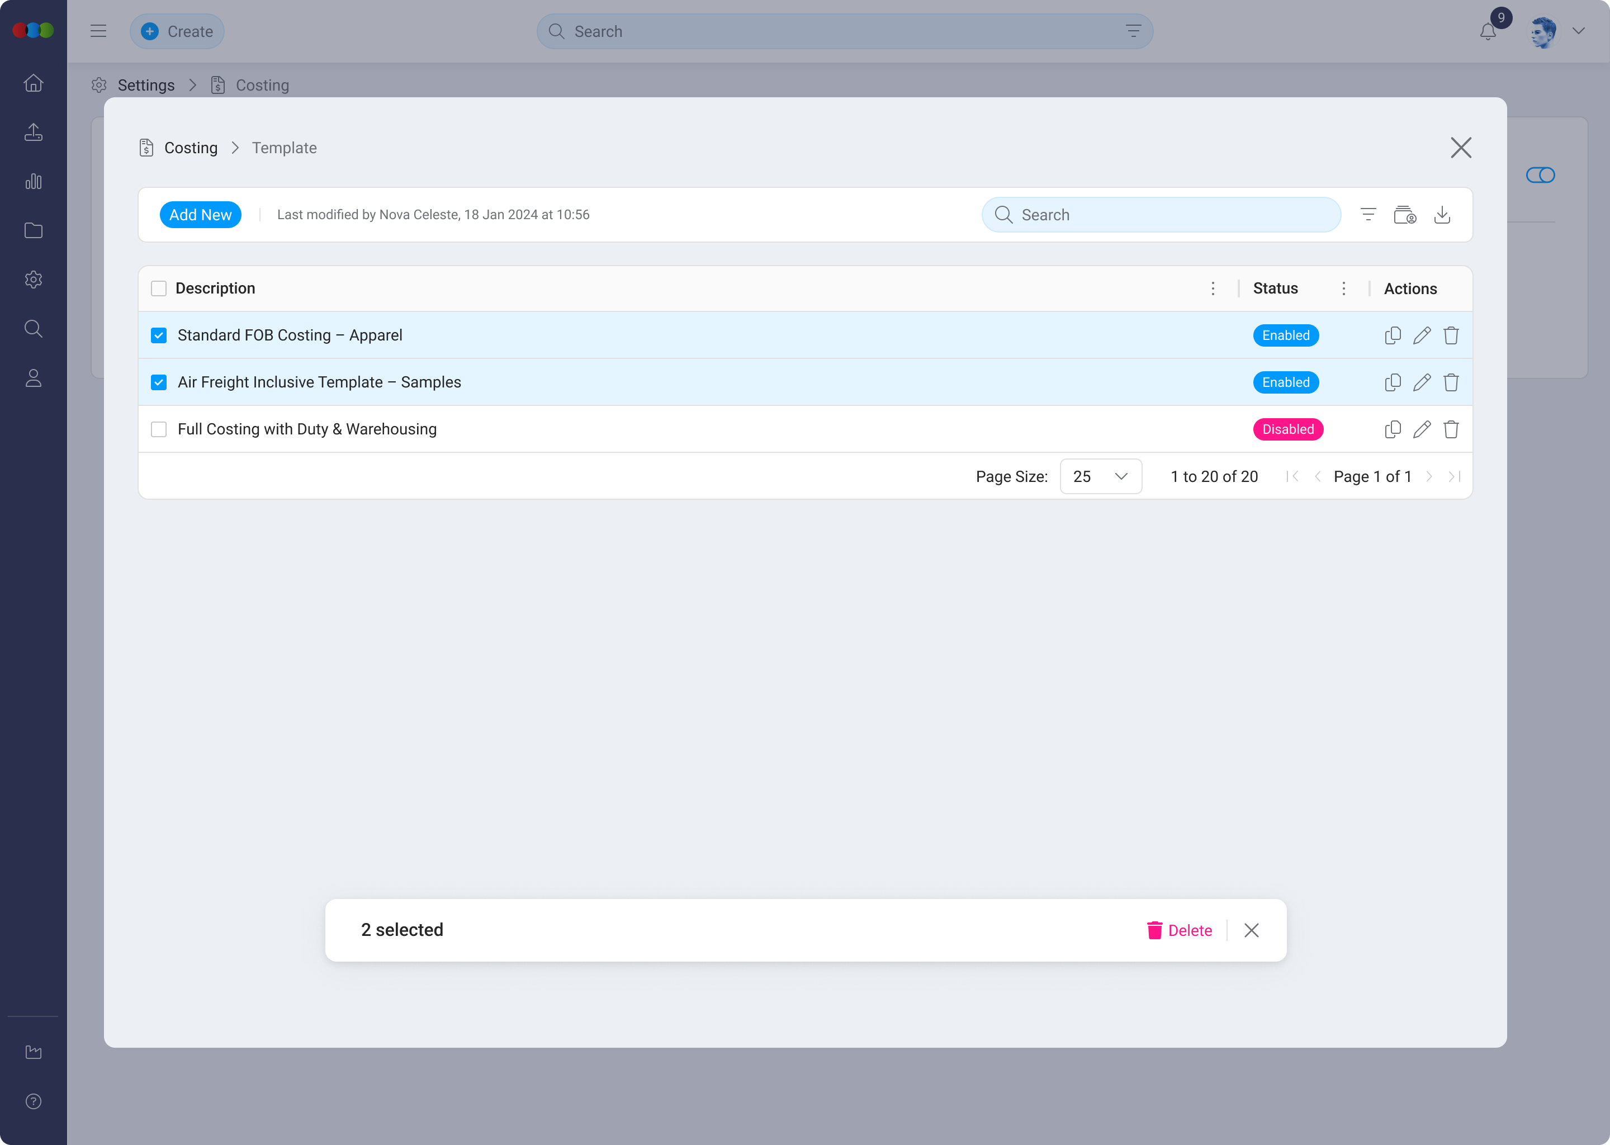Open the notifications bell
This screenshot has height=1145, width=1610.
tap(1488, 31)
